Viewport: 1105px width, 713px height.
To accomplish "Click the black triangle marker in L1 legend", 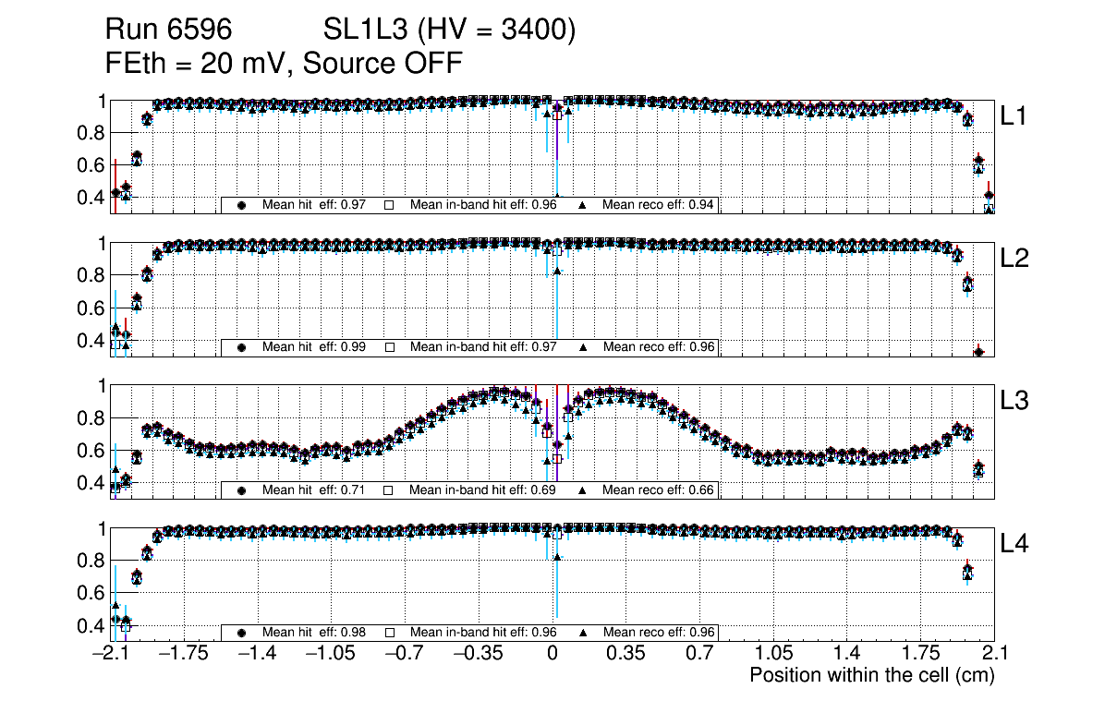I will pos(583,205).
